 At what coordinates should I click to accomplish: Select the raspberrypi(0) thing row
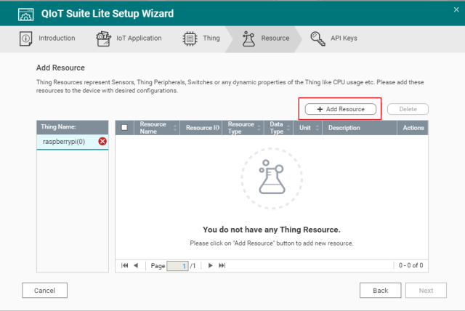[x=73, y=142]
